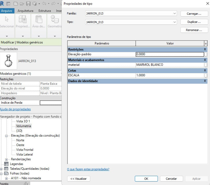This screenshot has width=210, height=185.
Task: Select the Oeste elevation
Action: click(20, 145)
